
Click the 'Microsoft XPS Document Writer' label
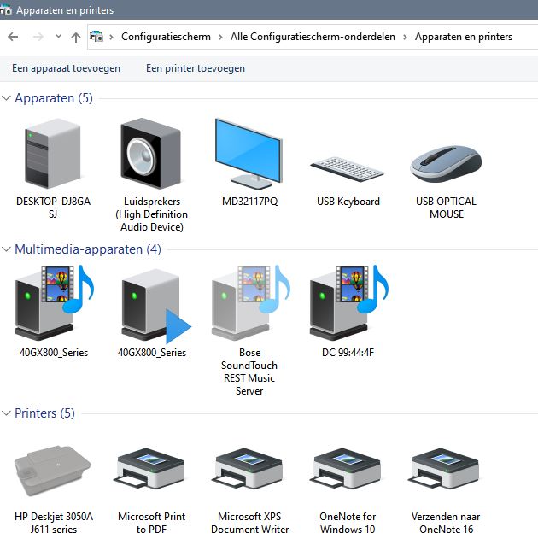point(249,523)
